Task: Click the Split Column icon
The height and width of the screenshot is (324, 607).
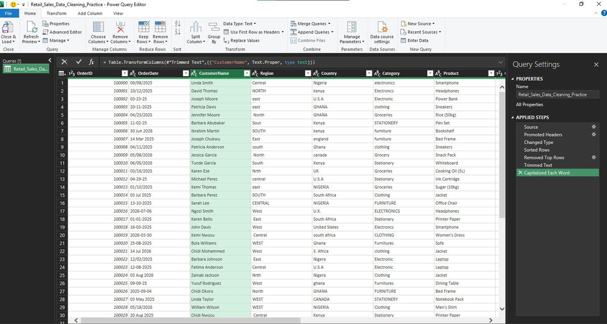Action: (x=195, y=27)
